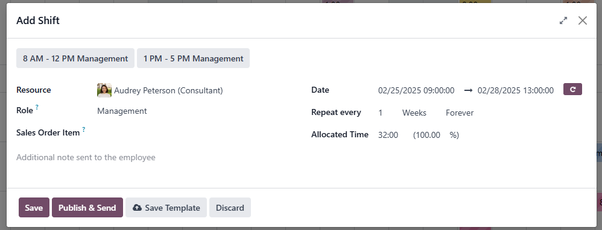Toggle the repeat shift recurrence icon
The width and height of the screenshot is (602, 230).
pyautogui.click(x=572, y=89)
